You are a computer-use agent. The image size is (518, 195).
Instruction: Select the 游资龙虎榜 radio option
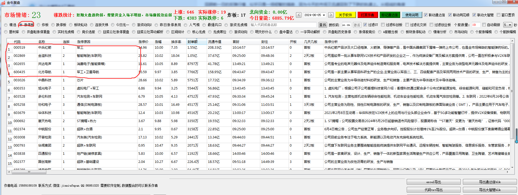click(226, 25)
